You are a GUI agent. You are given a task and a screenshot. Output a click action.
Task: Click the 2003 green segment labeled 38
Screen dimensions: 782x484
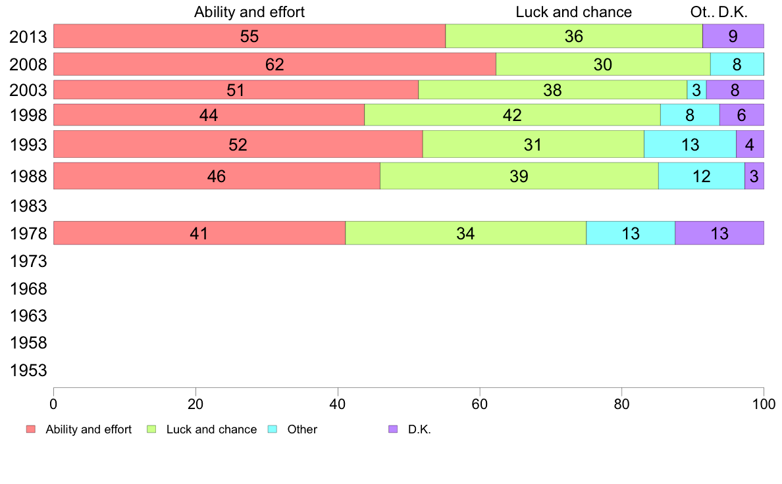[x=552, y=89]
